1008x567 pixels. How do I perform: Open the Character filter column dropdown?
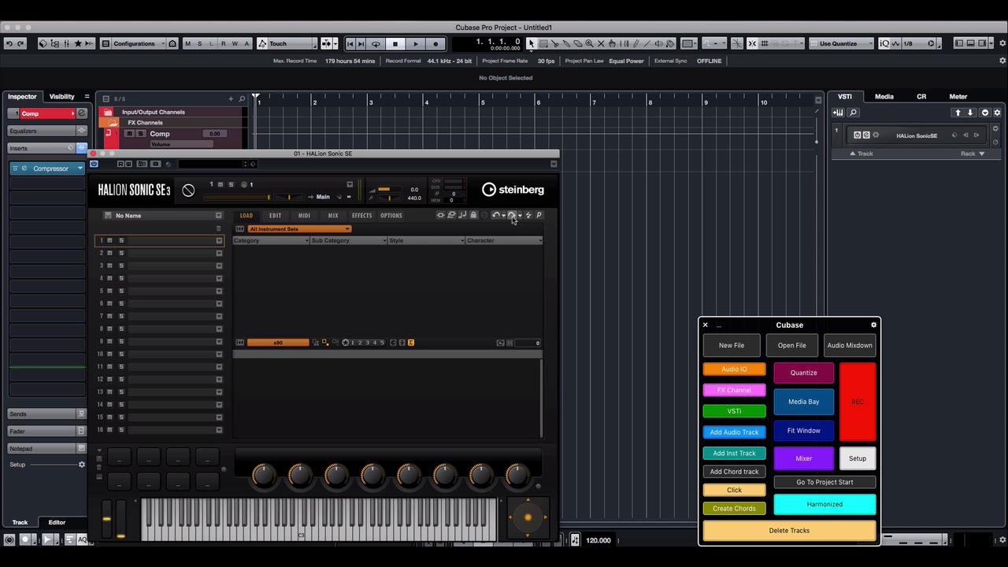pos(504,240)
